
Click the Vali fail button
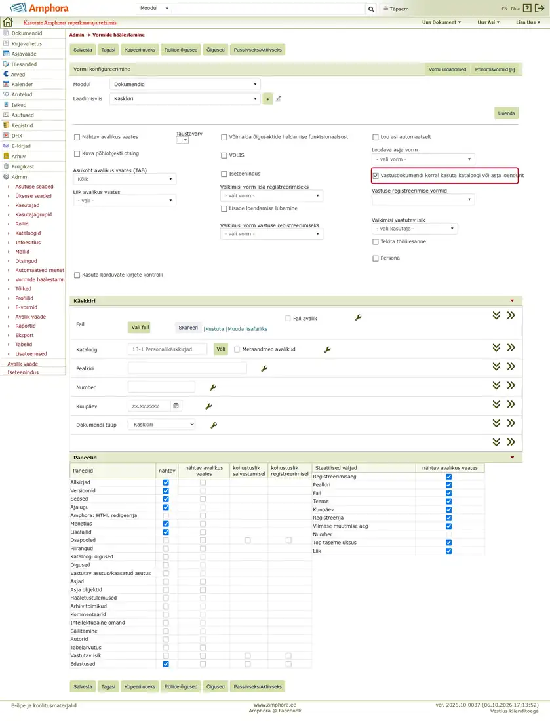coord(140,327)
